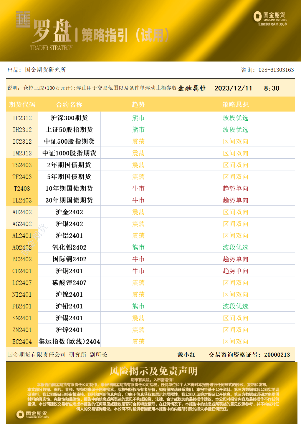Image resolution: width=301 pixels, height=430 pixels.
Task: Select the AU2402 futures code cell
Action: coord(22,212)
